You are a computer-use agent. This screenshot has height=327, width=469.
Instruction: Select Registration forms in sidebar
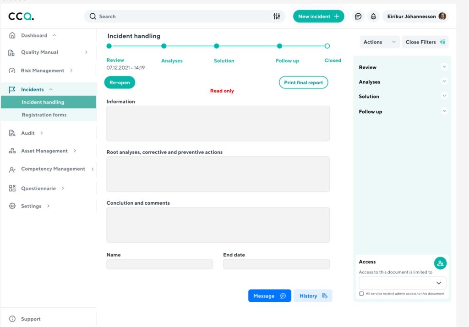point(44,115)
